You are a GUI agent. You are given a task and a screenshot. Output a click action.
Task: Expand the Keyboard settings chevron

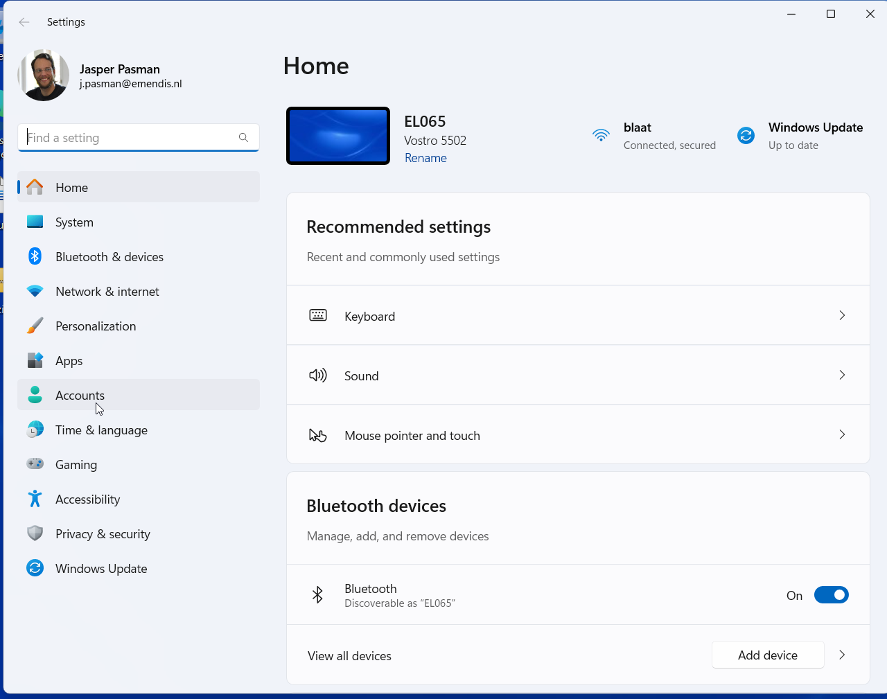tap(842, 316)
